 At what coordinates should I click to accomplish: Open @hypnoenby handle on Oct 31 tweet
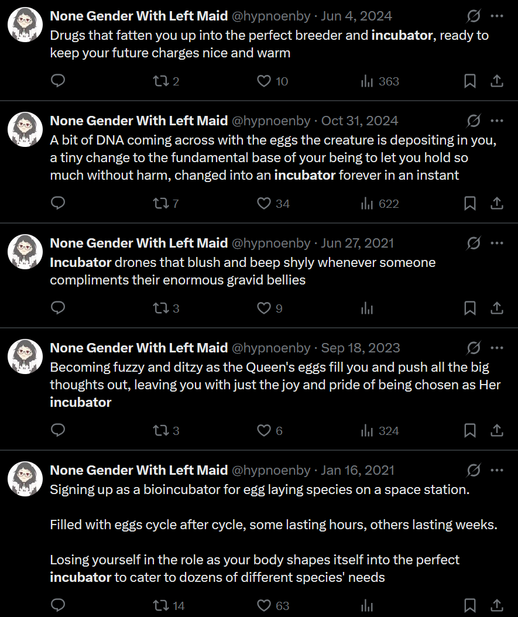[271, 121]
